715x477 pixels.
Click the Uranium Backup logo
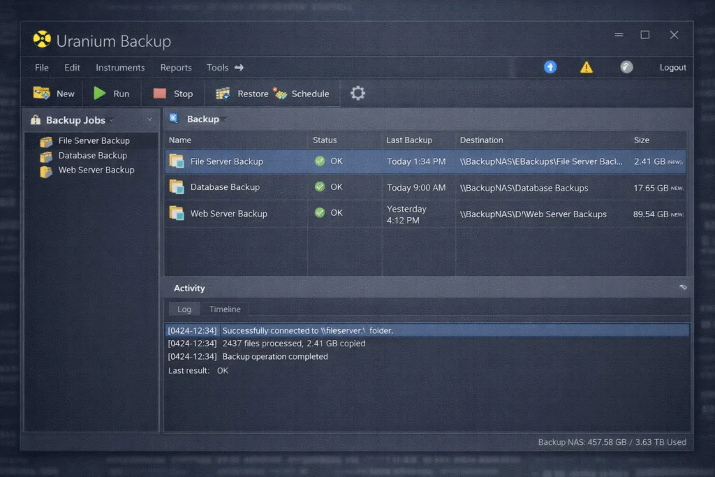coord(43,40)
